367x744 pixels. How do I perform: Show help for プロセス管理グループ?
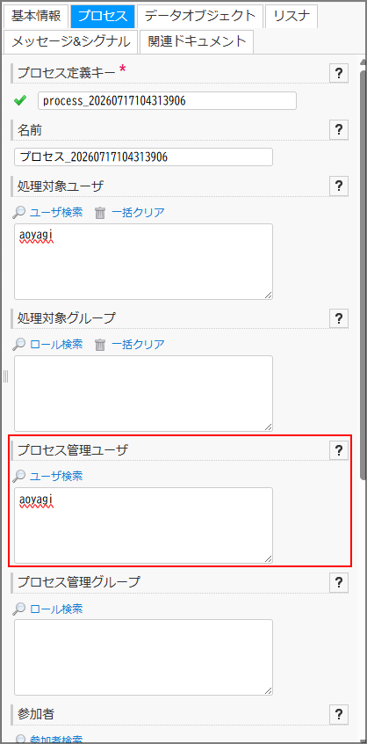[339, 581]
